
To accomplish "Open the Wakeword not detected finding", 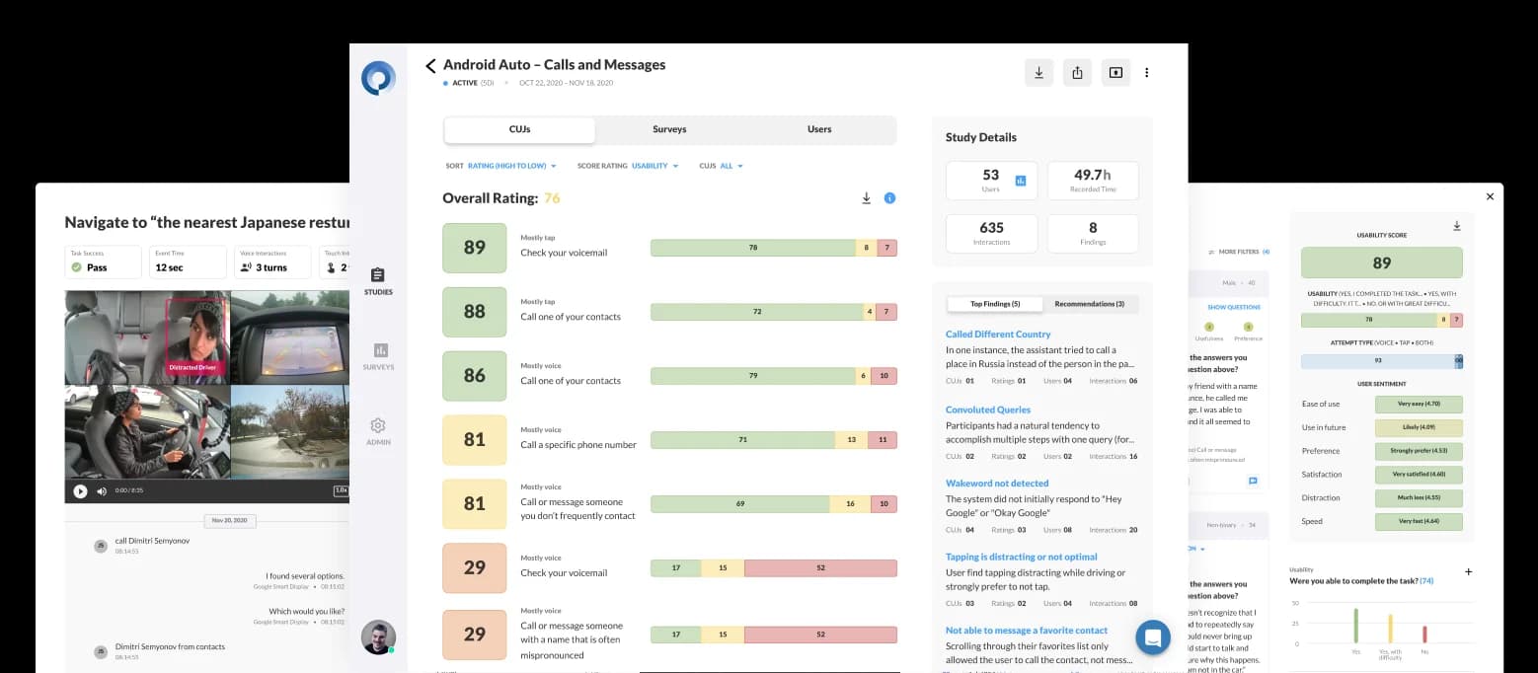I will (997, 484).
